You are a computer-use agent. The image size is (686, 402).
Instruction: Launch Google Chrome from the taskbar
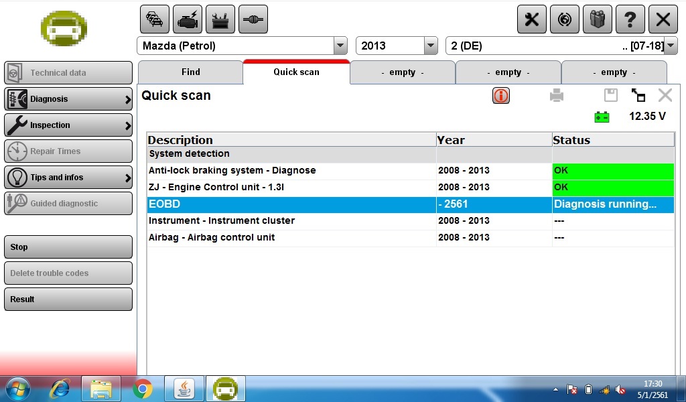[x=143, y=389]
